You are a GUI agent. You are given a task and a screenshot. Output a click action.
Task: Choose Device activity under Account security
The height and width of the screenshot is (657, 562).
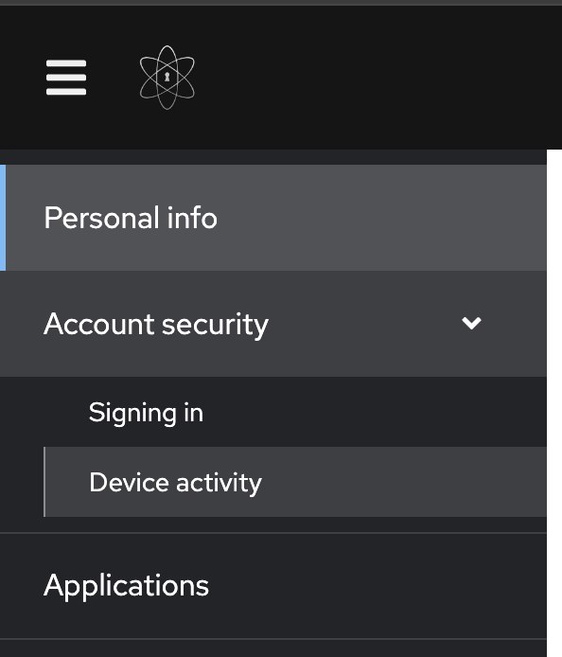click(175, 483)
